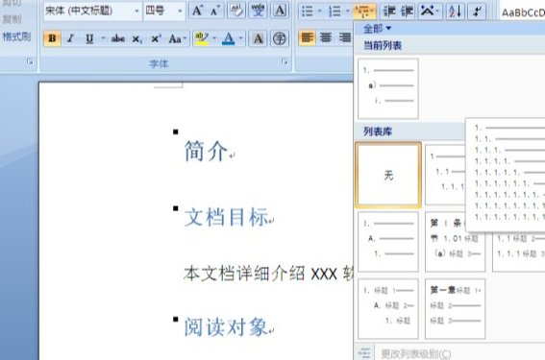Select the 1.标题1 A.标题2 list style
This screenshot has height=360, width=545.
[x=388, y=308]
